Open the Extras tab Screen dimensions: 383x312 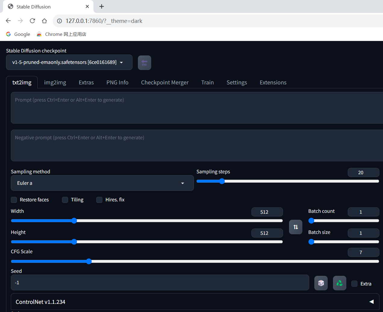86,82
